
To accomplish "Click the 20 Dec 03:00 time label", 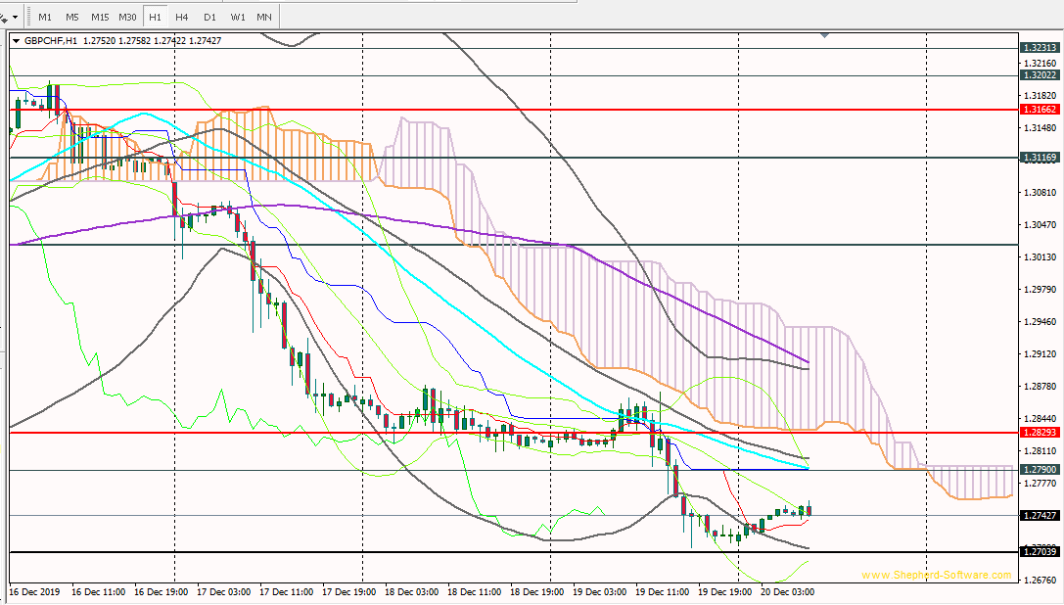I will (788, 592).
